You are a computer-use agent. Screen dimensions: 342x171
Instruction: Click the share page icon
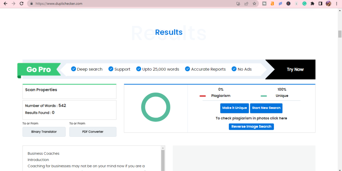point(246,4)
